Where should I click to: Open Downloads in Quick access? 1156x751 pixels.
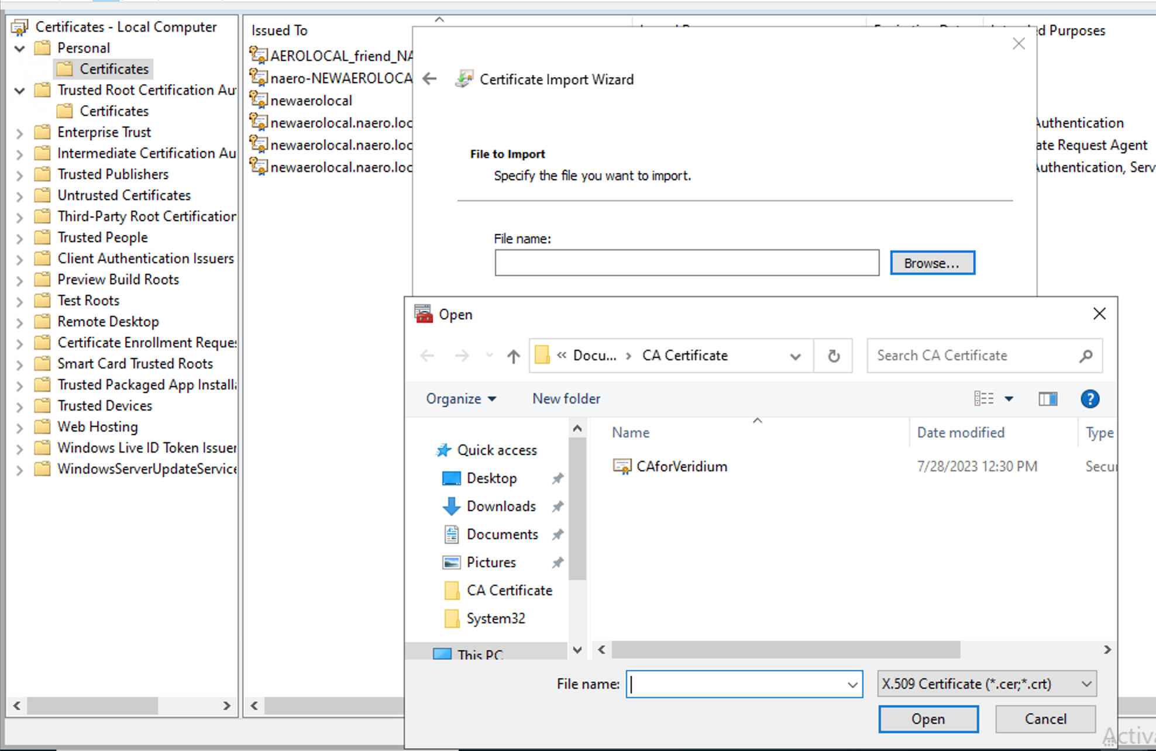click(501, 506)
